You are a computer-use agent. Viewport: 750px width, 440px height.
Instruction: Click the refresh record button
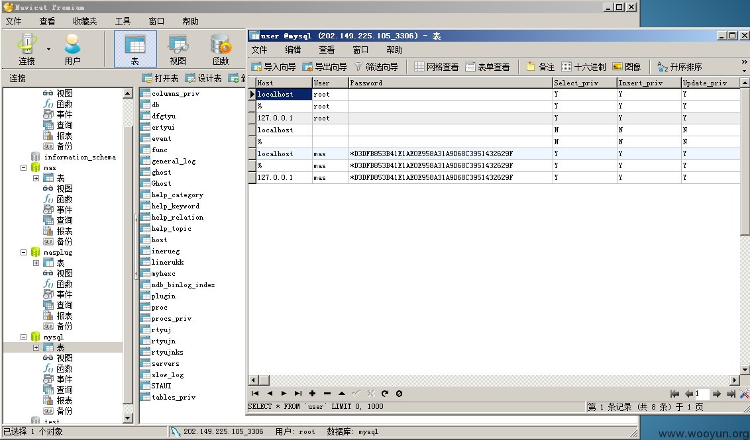click(x=385, y=394)
